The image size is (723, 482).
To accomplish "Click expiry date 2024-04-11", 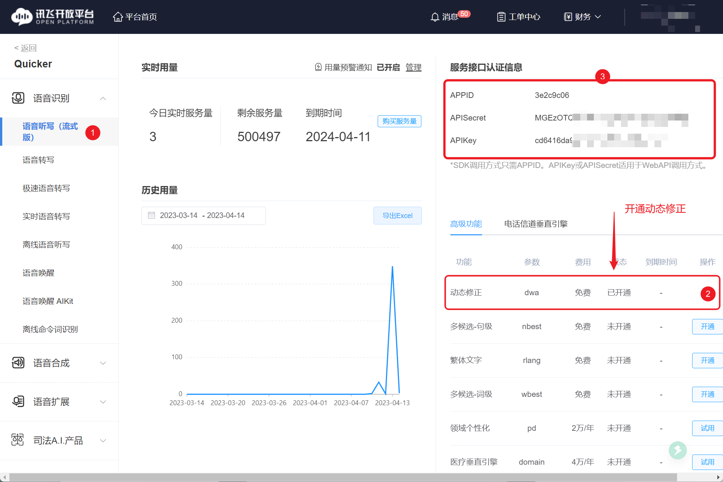I will coord(338,137).
